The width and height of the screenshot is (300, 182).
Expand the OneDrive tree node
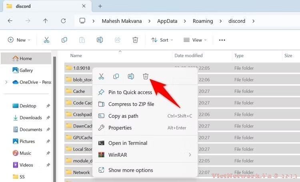pos(6,82)
